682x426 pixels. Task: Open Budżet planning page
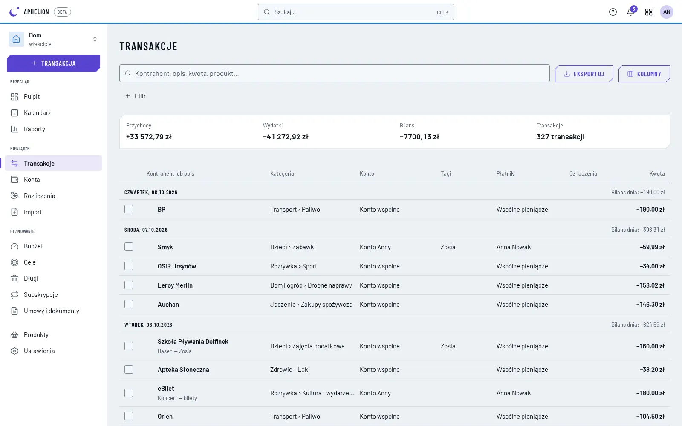tap(54, 246)
